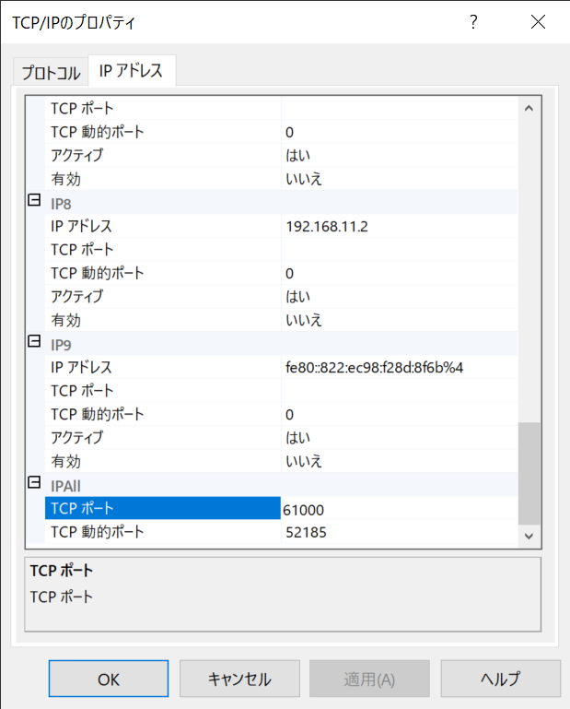Select the IP8 IP address 192.168.11.2 field
The height and width of the screenshot is (709, 570).
tap(396, 226)
